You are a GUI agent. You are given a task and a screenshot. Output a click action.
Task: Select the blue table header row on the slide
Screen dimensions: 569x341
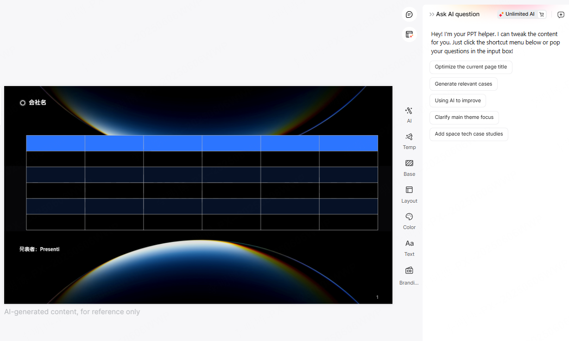pyautogui.click(x=202, y=143)
